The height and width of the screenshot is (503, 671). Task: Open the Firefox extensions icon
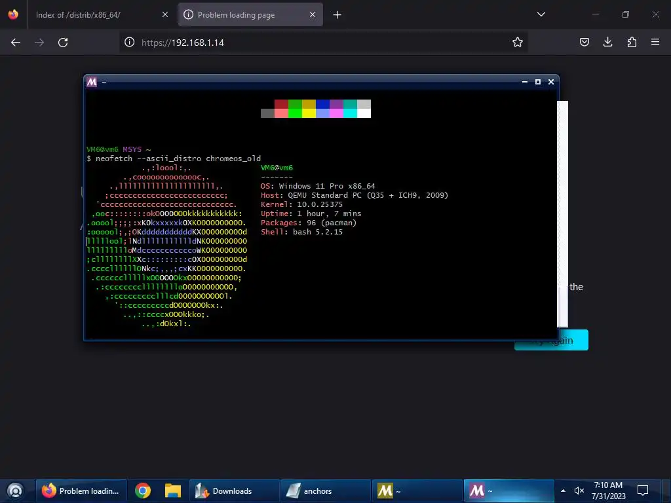632,42
